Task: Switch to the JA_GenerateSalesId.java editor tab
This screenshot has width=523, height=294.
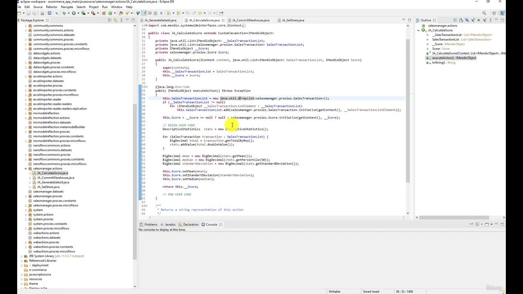Action: [160, 20]
